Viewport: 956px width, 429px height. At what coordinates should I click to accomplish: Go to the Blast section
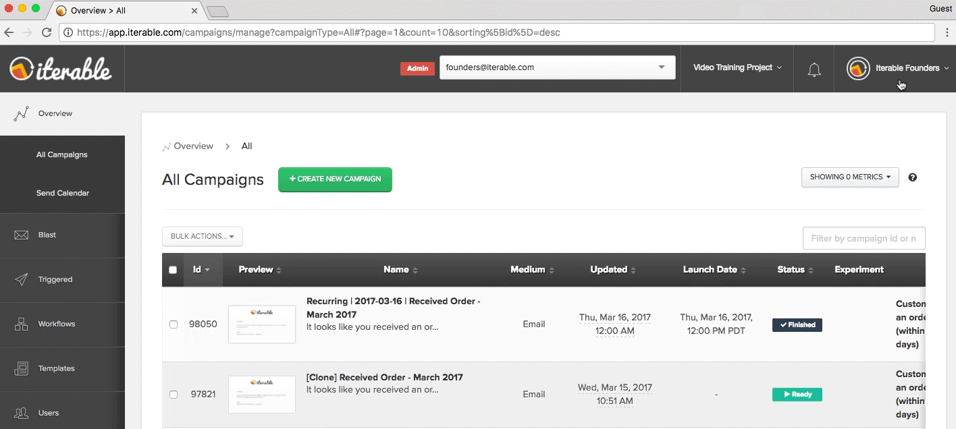pos(62,235)
